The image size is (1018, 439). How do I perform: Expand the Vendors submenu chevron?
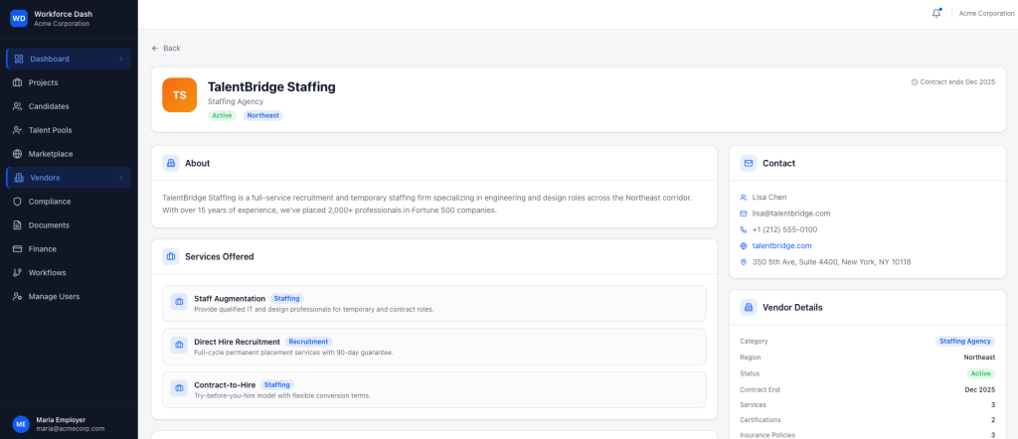tap(121, 178)
